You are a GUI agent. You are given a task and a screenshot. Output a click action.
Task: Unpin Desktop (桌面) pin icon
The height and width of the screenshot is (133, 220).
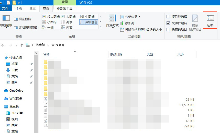tap(31, 64)
